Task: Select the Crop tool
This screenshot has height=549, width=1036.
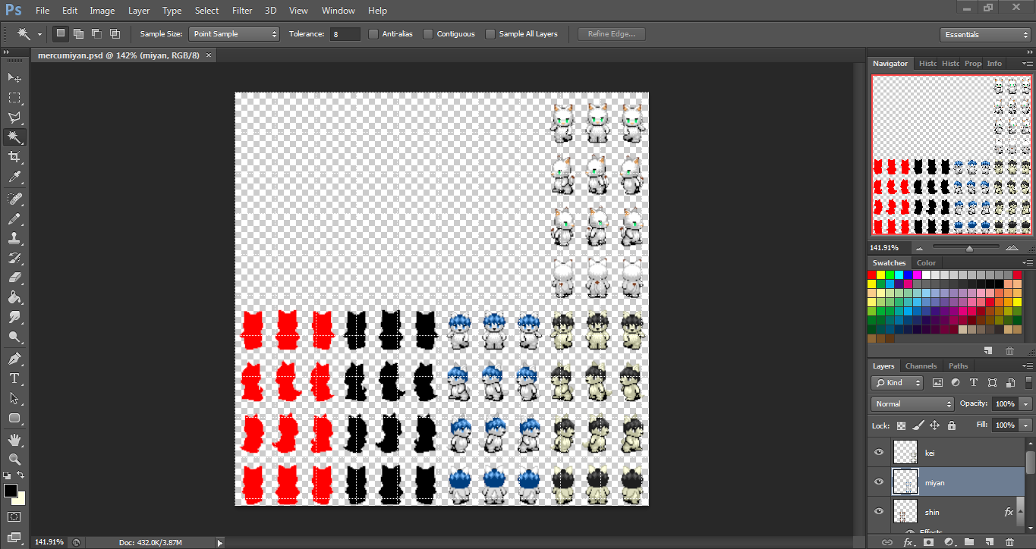Action: click(14, 157)
